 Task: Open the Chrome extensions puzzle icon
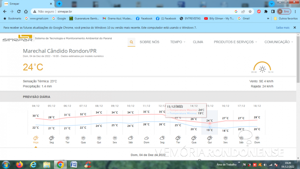tap(266, 11)
